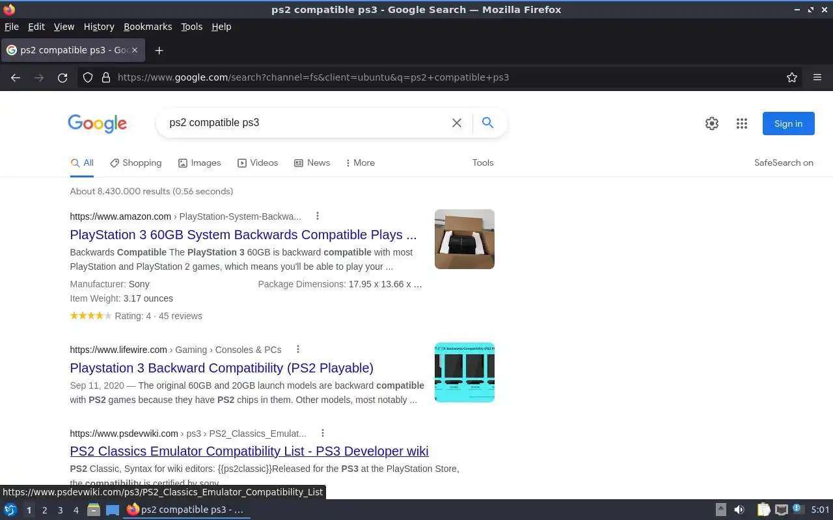Clear the search query with the X icon
This screenshot has width=833, height=520.
click(457, 123)
